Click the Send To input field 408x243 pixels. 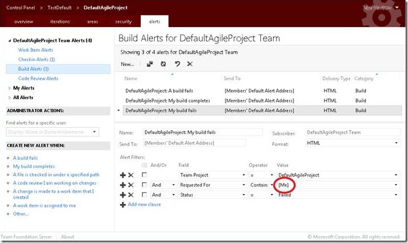(194, 143)
